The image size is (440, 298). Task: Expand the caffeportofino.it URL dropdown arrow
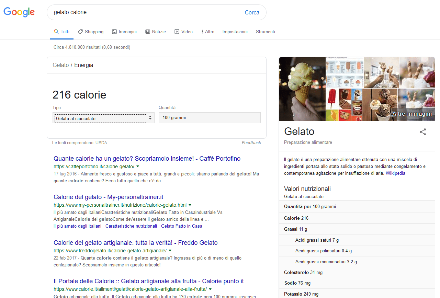(x=138, y=167)
